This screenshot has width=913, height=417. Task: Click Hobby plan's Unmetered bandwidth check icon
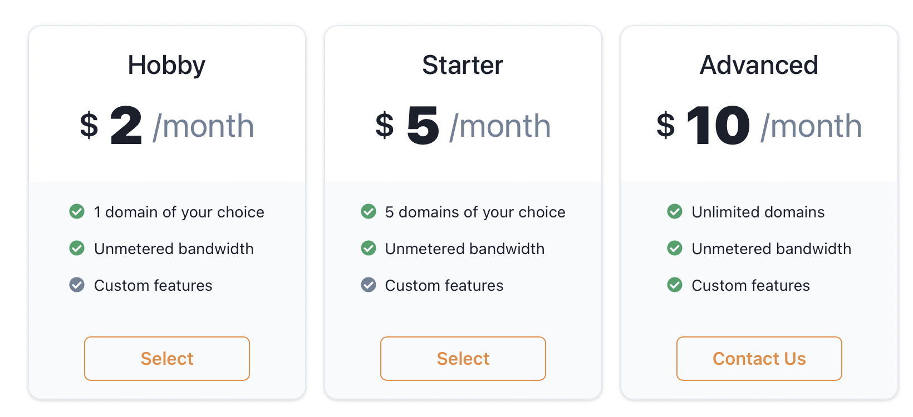pos(77,249)
